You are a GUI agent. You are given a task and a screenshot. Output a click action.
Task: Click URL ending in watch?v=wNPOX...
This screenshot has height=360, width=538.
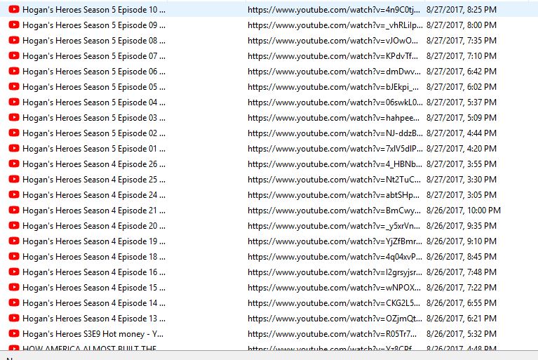click(334, 288)
